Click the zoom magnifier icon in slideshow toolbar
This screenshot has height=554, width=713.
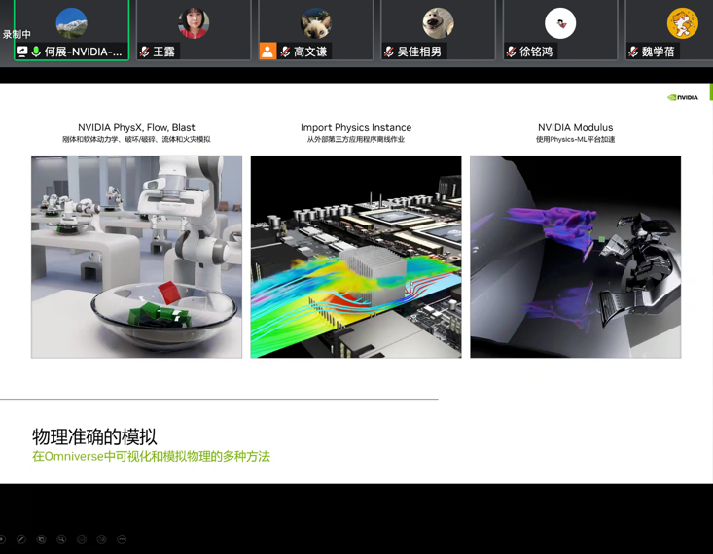(61, 539)
